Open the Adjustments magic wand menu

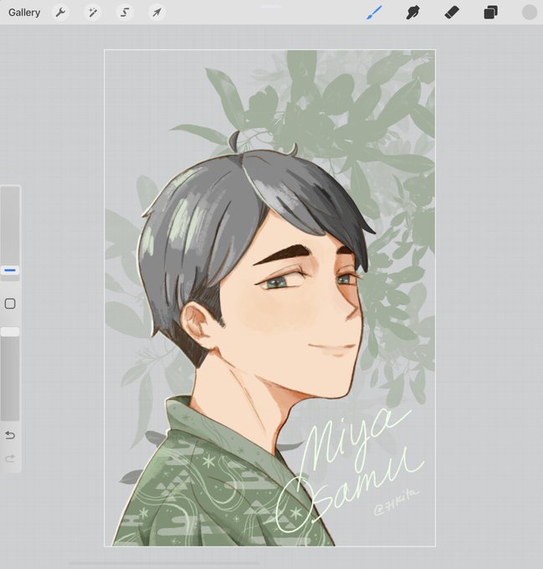coord(93,13)
